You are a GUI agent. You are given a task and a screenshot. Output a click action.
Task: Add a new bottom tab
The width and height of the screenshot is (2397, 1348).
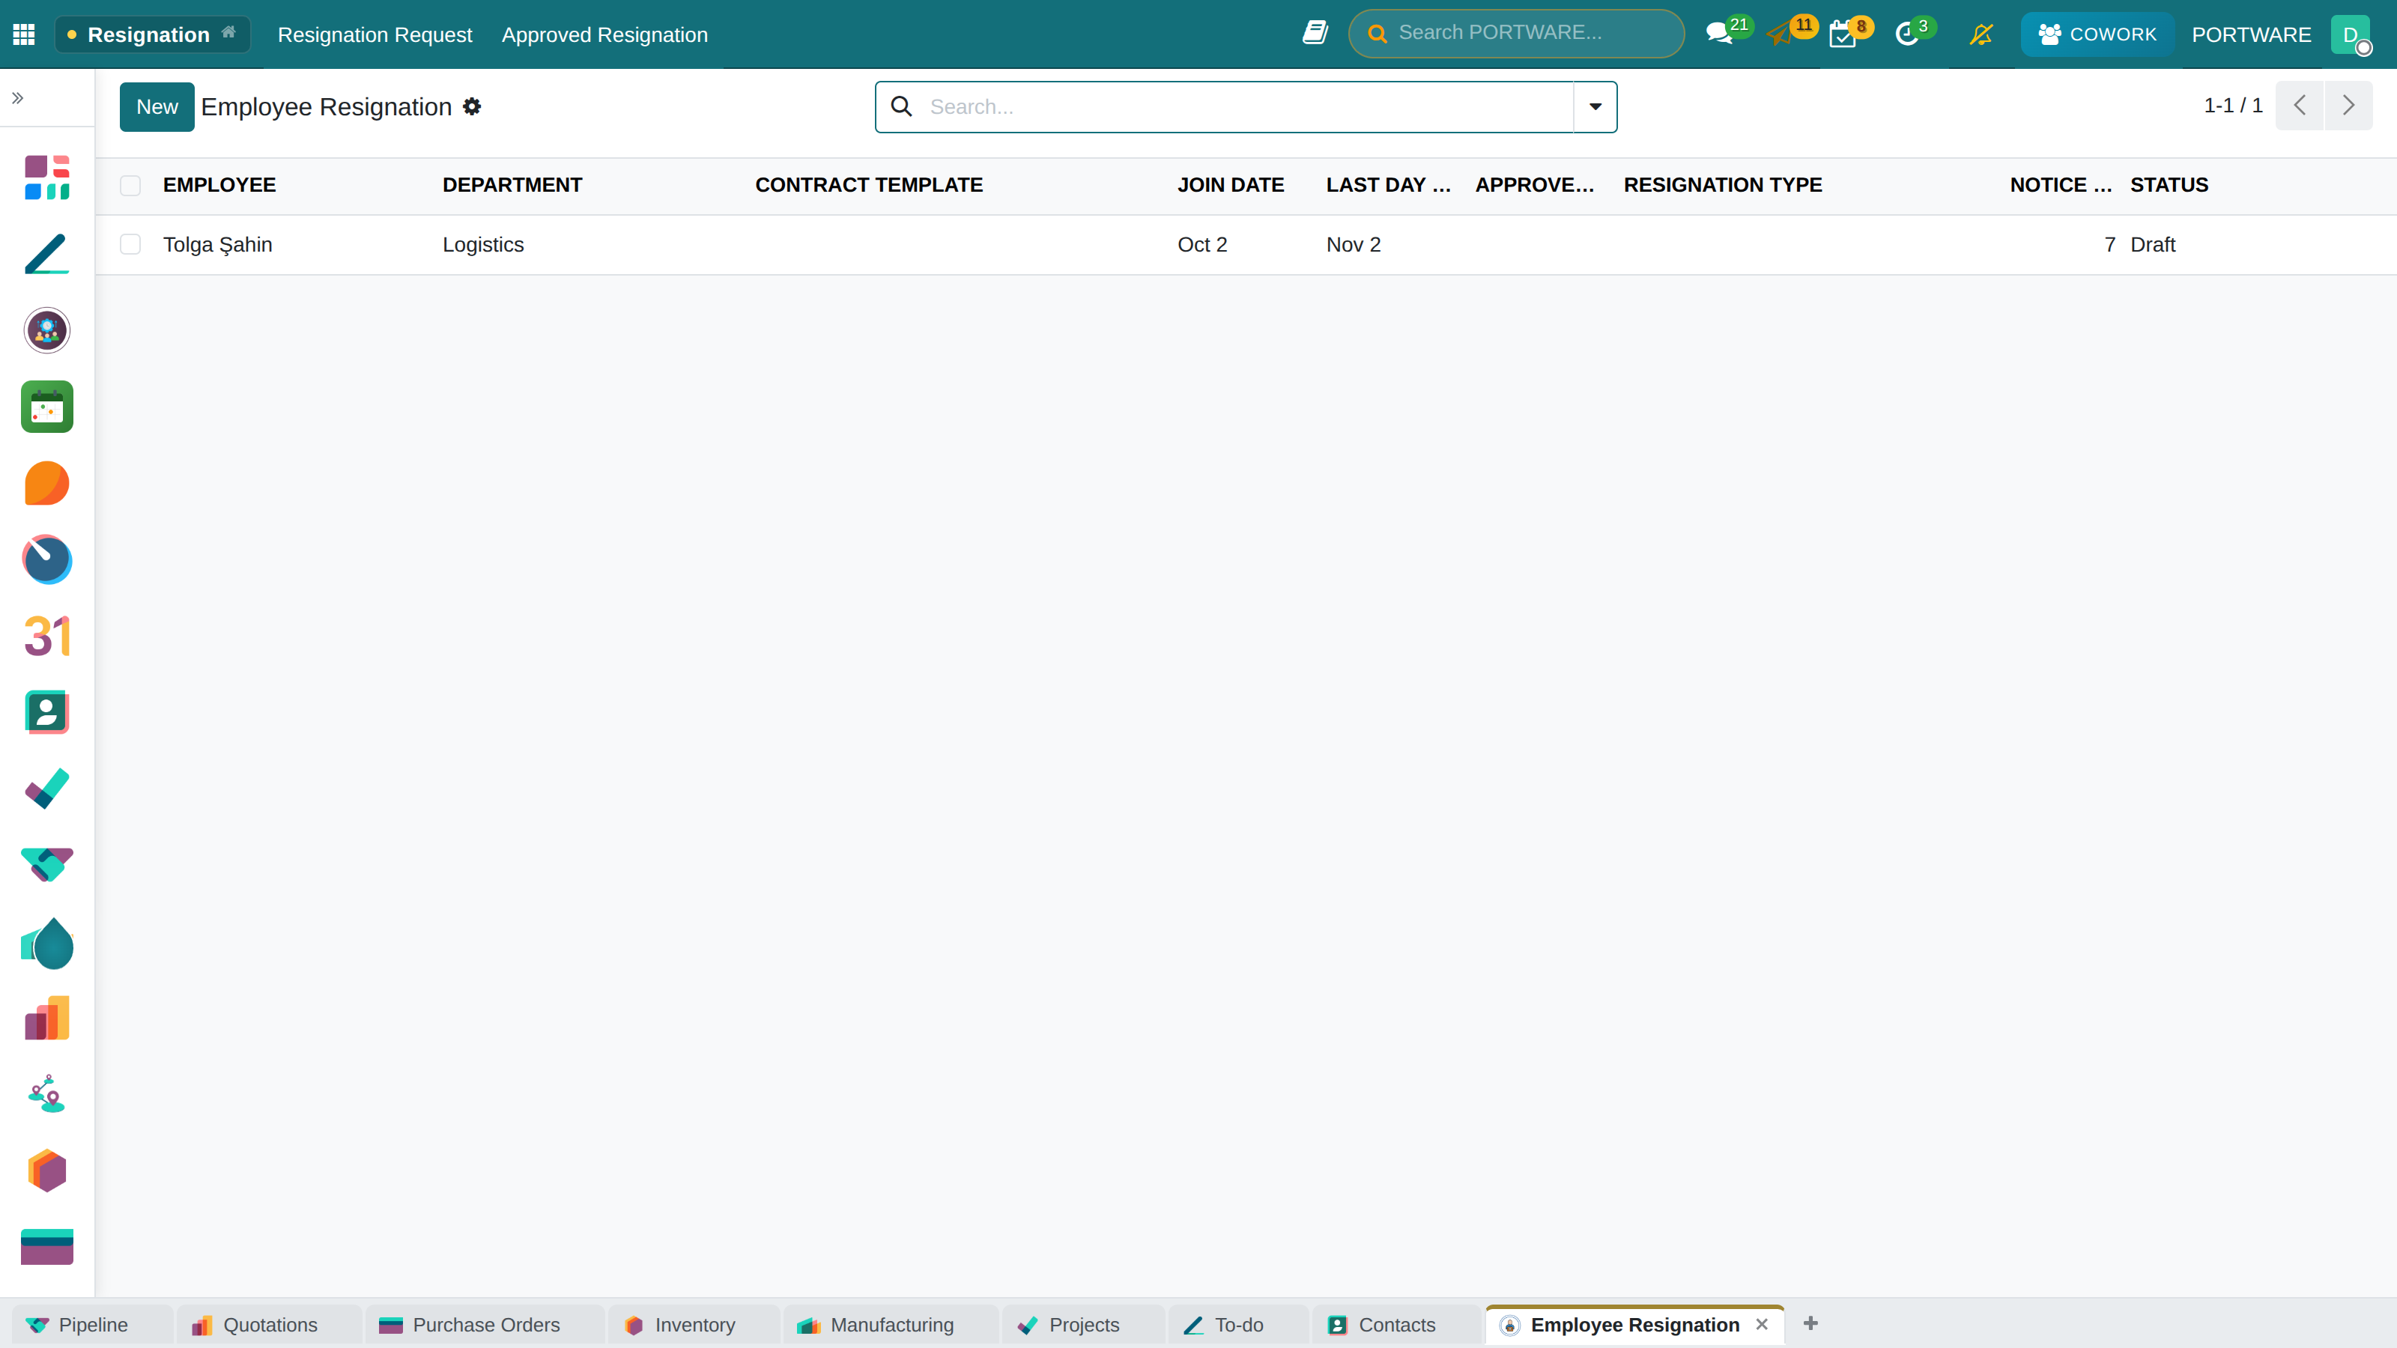tap(1810, 1323)
